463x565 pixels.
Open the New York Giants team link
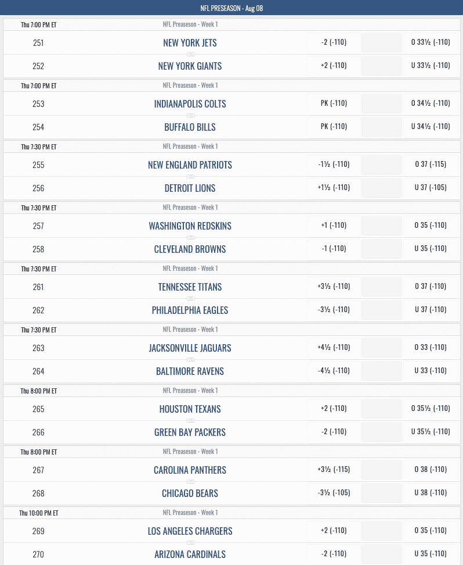pyautogui.click(x=190, y=66)
